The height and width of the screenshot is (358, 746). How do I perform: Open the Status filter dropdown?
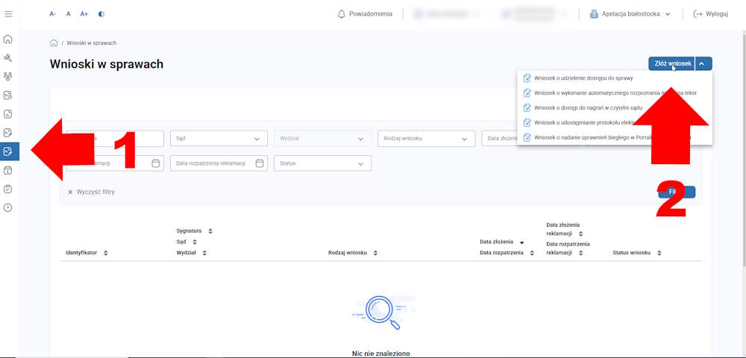(322, 163)
